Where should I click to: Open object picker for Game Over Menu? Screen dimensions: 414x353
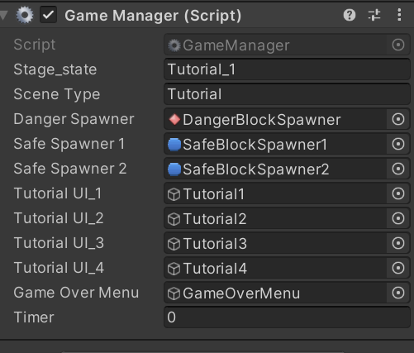point(398,293)
